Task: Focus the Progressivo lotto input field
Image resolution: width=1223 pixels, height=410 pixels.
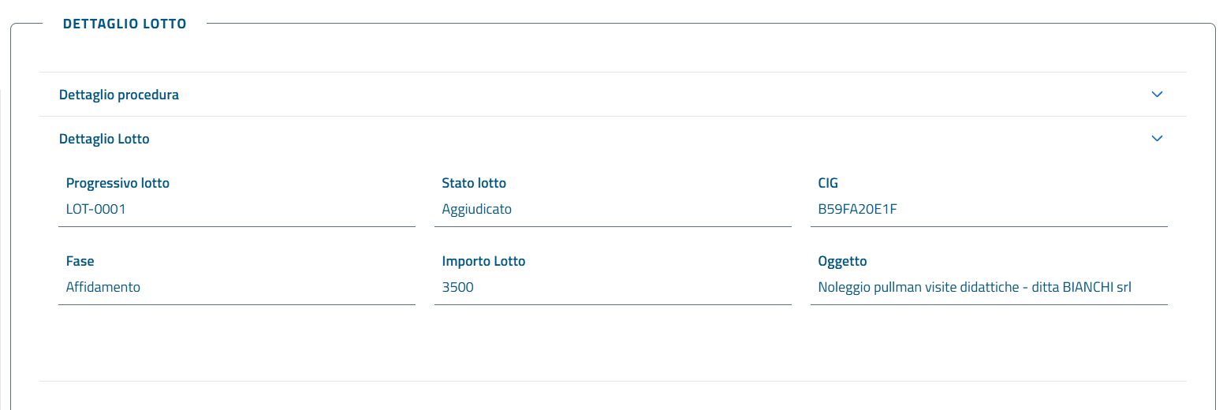Action: pyautogui.click(x=237, y=210)
